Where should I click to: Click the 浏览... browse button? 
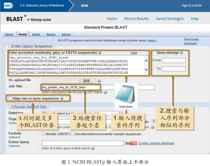(88, 81)
